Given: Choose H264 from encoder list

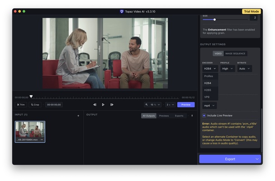Looking at the screenshot, I should [210, 83].
